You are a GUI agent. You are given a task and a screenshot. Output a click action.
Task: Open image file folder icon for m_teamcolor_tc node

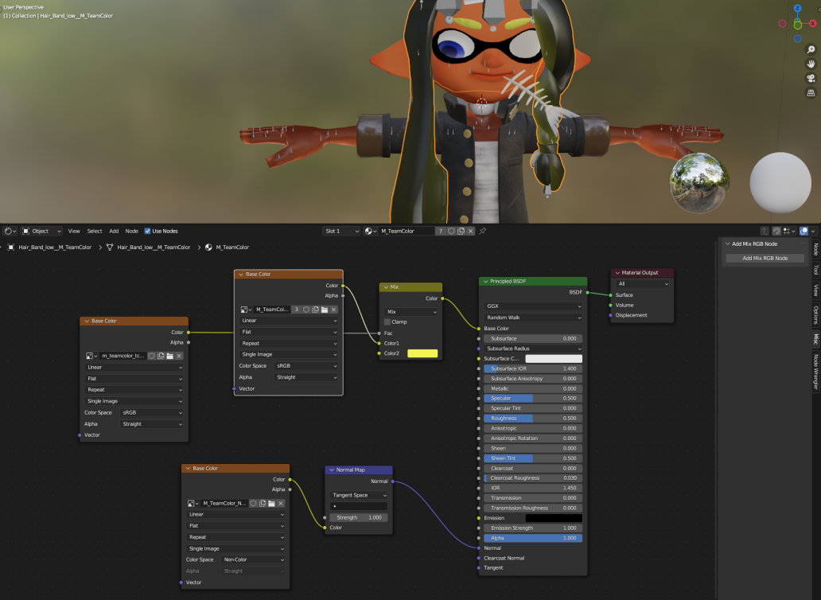pos(169,356)
